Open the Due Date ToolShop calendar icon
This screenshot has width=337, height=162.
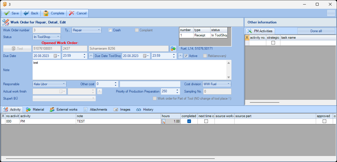[x=145, y=56]
